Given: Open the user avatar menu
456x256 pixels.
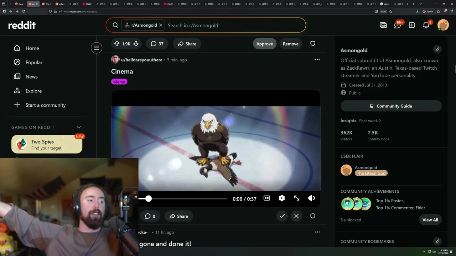Looking at the screenshot, I should (443, 25).
